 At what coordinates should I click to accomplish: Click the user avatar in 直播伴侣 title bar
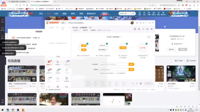point(132,23)
